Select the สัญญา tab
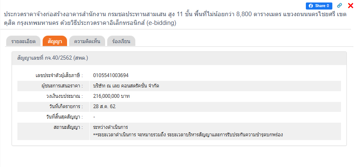 point(55,41)
